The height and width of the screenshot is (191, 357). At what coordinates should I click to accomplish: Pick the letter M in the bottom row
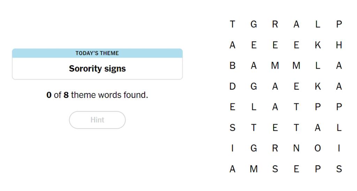click(x=254, y=169)
